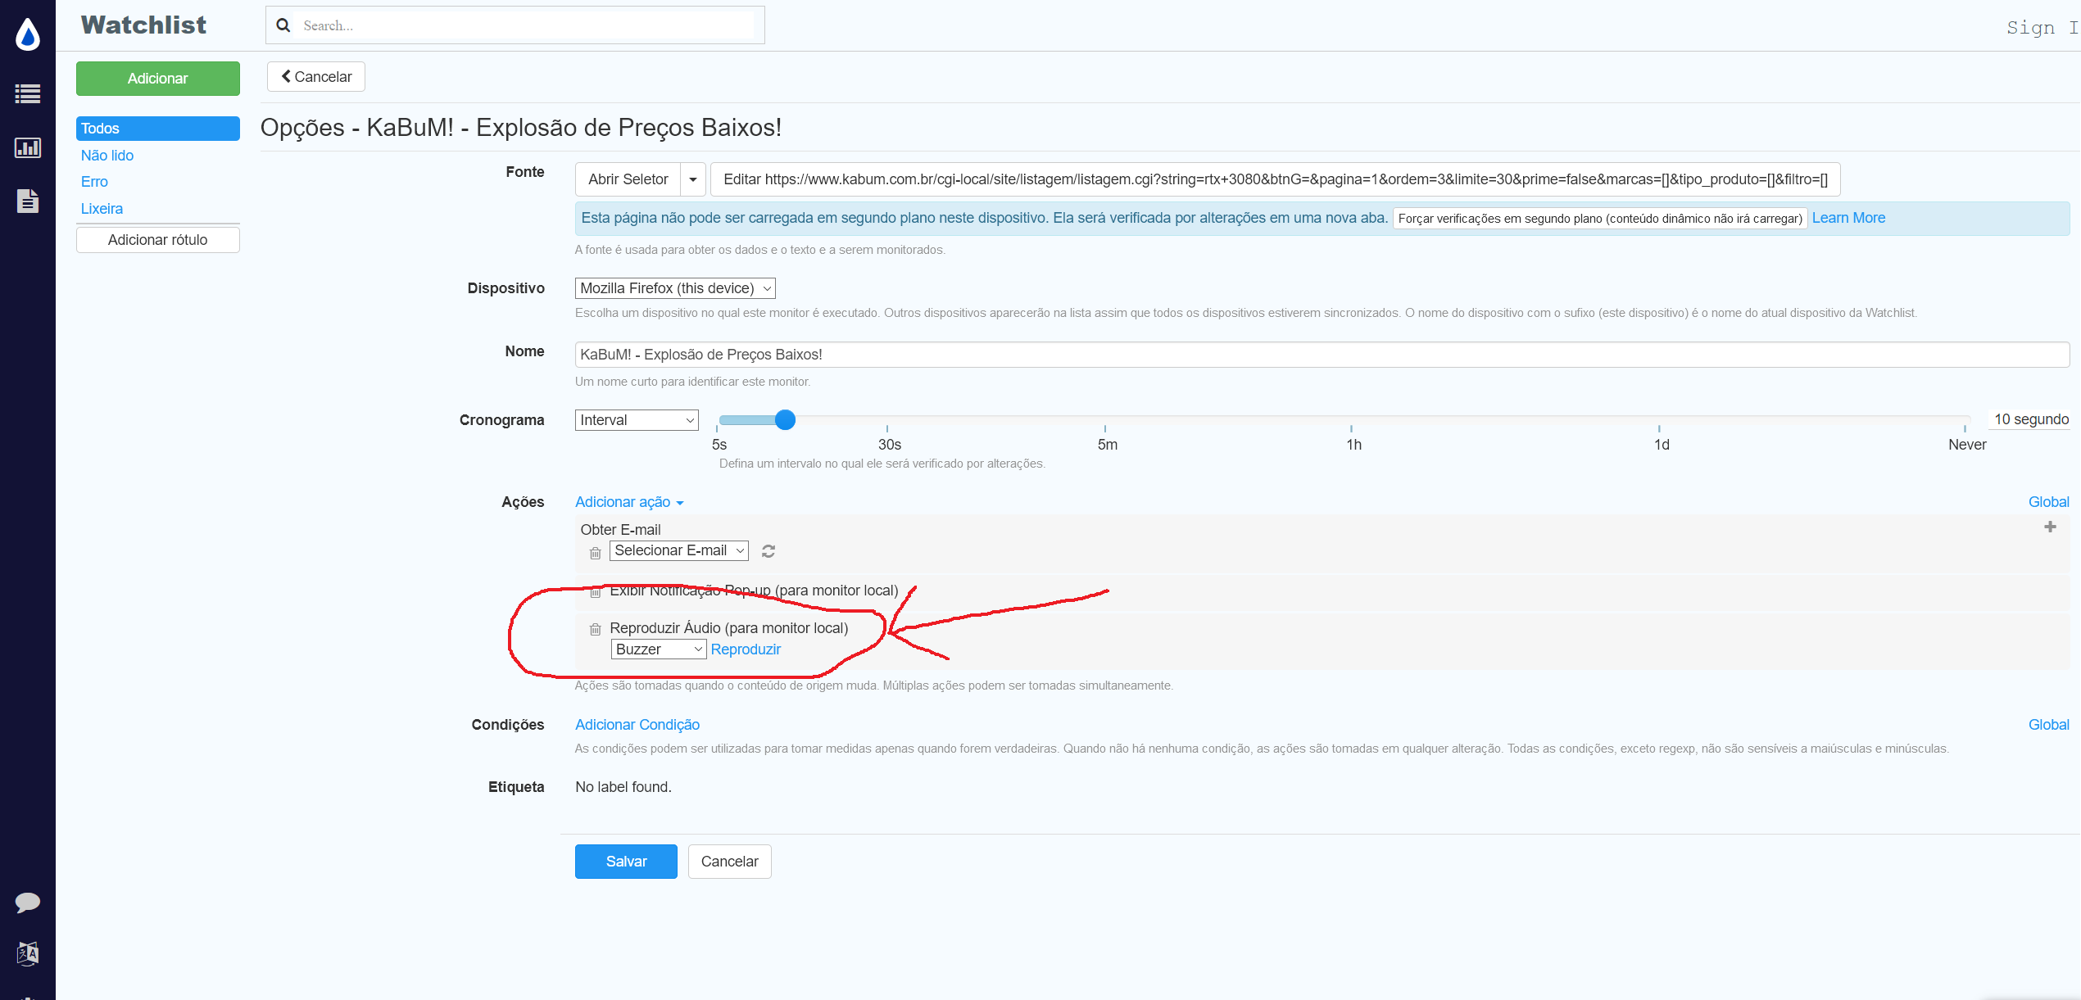Open the document page sidebar icon

28,201
